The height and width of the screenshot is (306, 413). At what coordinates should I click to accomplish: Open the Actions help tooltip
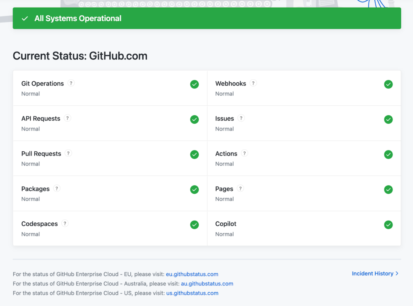pyautogui.click(x=244, y=153)
